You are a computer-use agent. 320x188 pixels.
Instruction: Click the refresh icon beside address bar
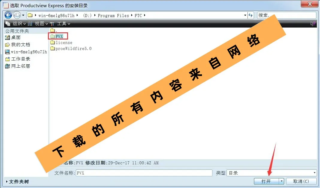click(250, 15)
